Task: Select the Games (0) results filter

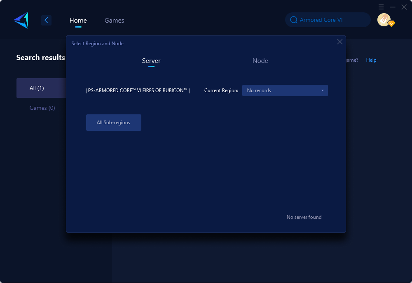Action: coord(42,108)
